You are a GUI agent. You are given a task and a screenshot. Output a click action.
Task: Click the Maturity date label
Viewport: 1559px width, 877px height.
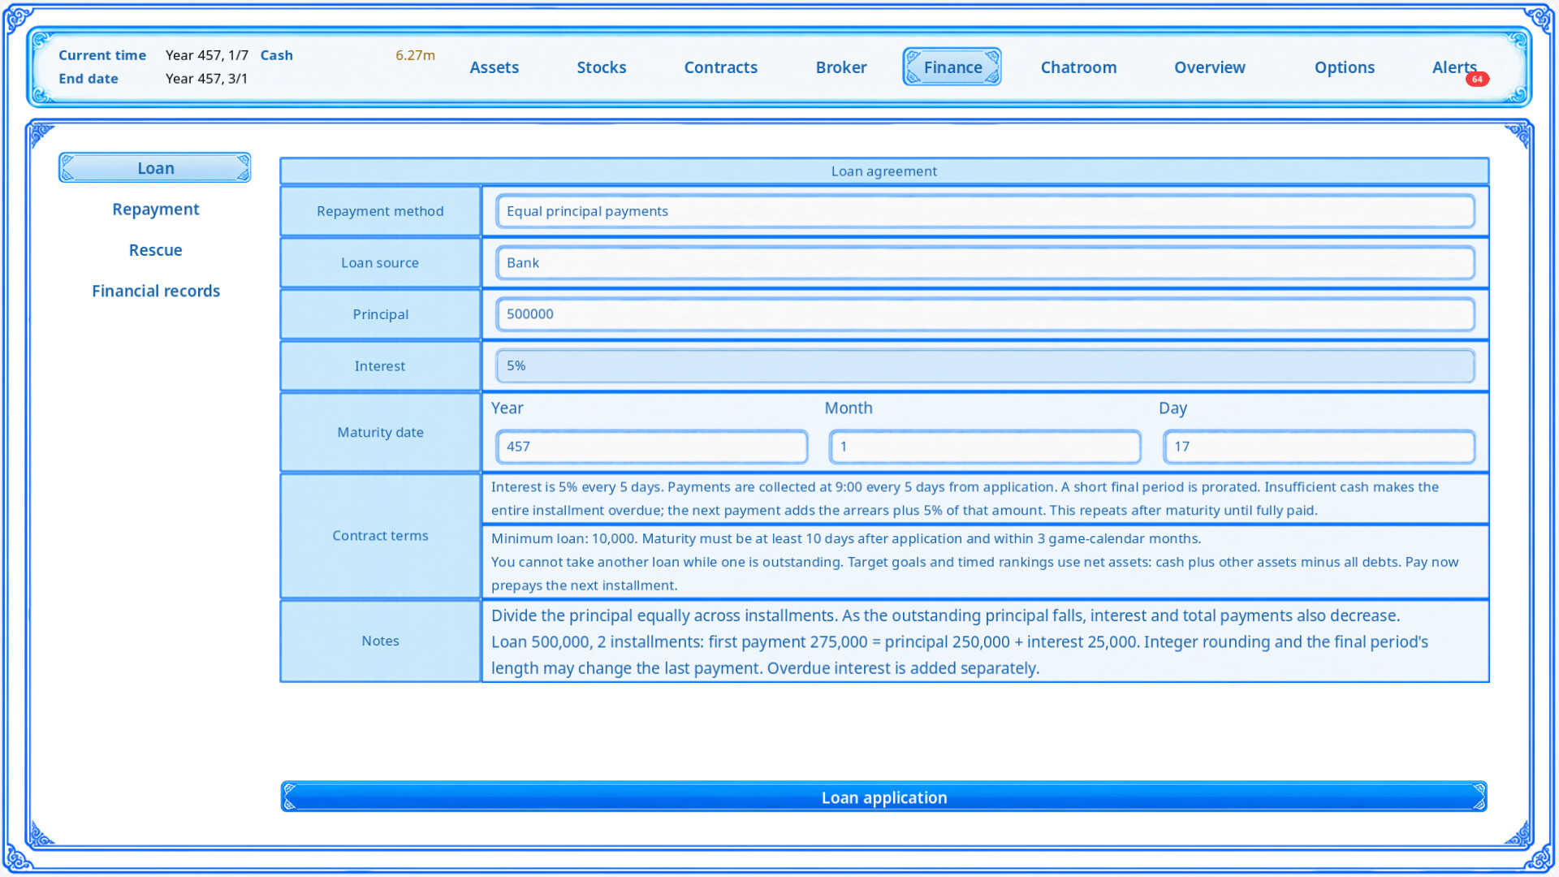point(380,432)
